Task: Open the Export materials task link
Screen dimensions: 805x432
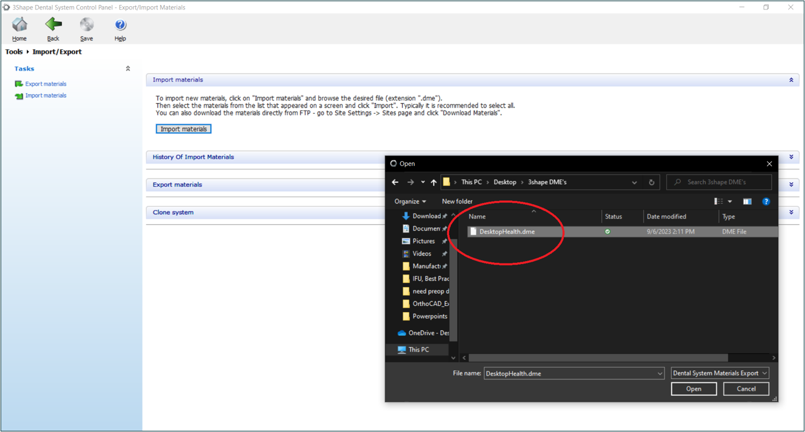Action: 46,84
